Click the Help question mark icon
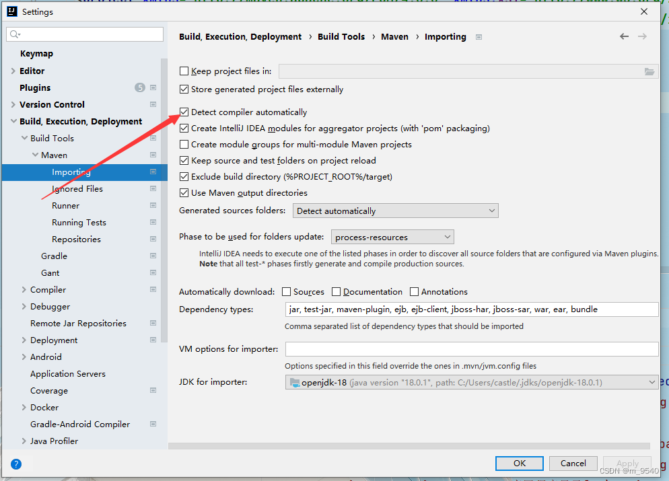The width and height of the screenshot is (669, 481). pos(16,464)
